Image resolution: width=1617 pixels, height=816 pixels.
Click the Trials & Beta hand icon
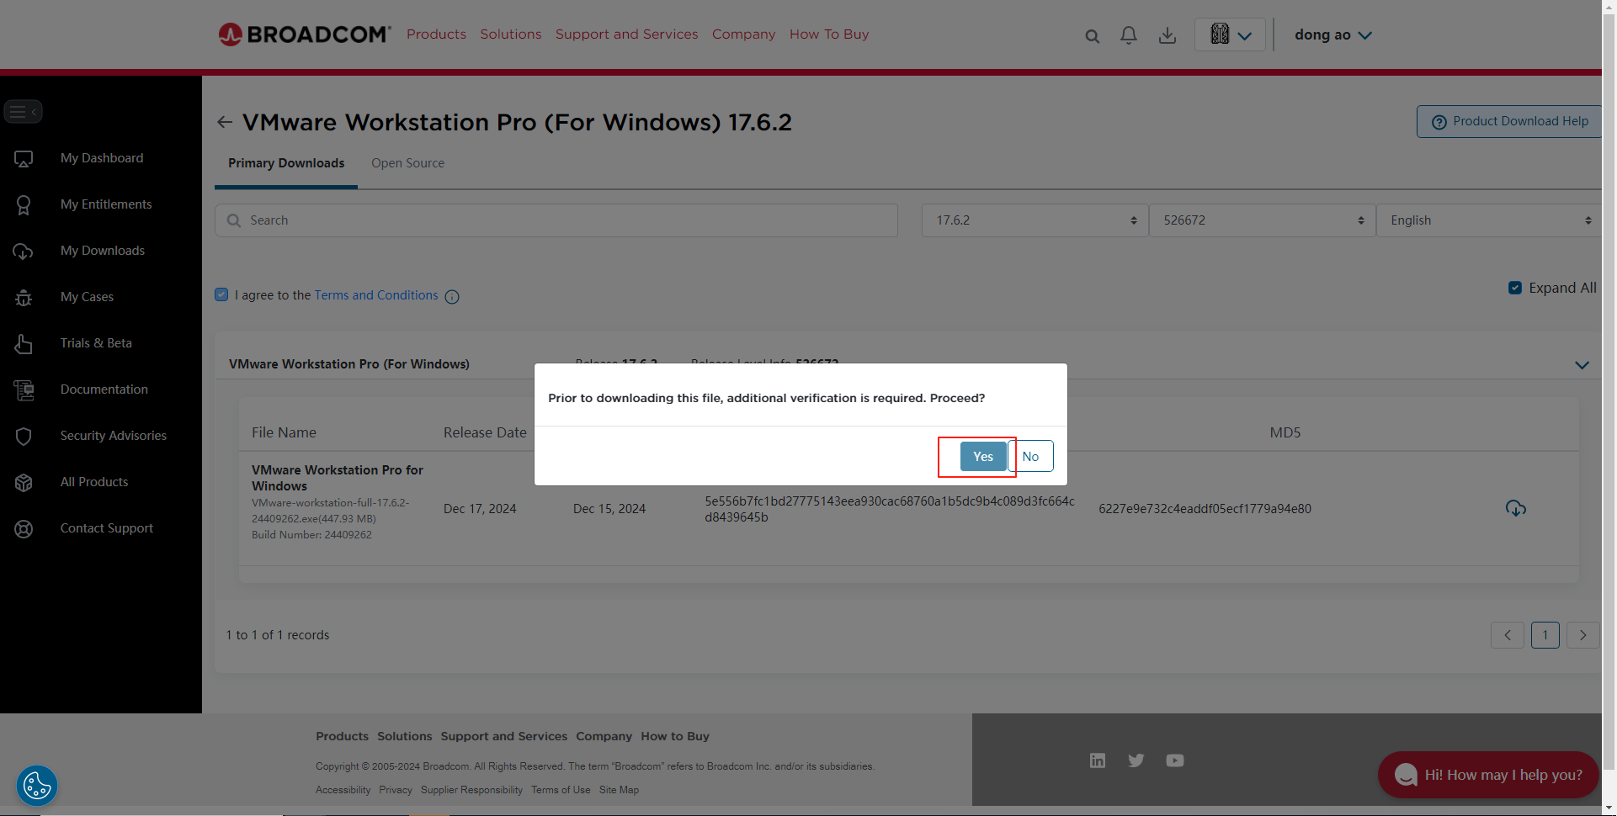24,343
